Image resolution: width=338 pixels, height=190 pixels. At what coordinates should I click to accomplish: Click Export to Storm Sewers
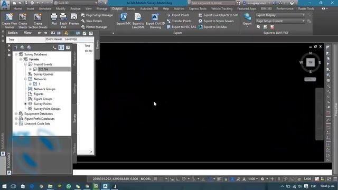pyautogui.click(x=216, y=21)
